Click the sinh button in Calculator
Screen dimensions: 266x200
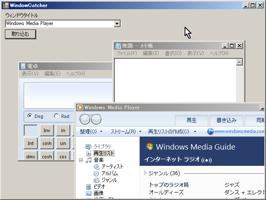click(47, 143)
